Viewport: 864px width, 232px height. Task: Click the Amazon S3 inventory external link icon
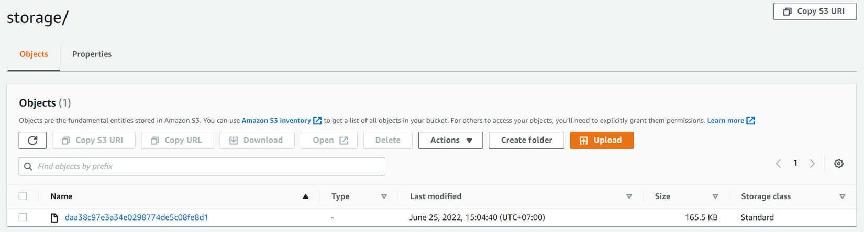point(317,121)
